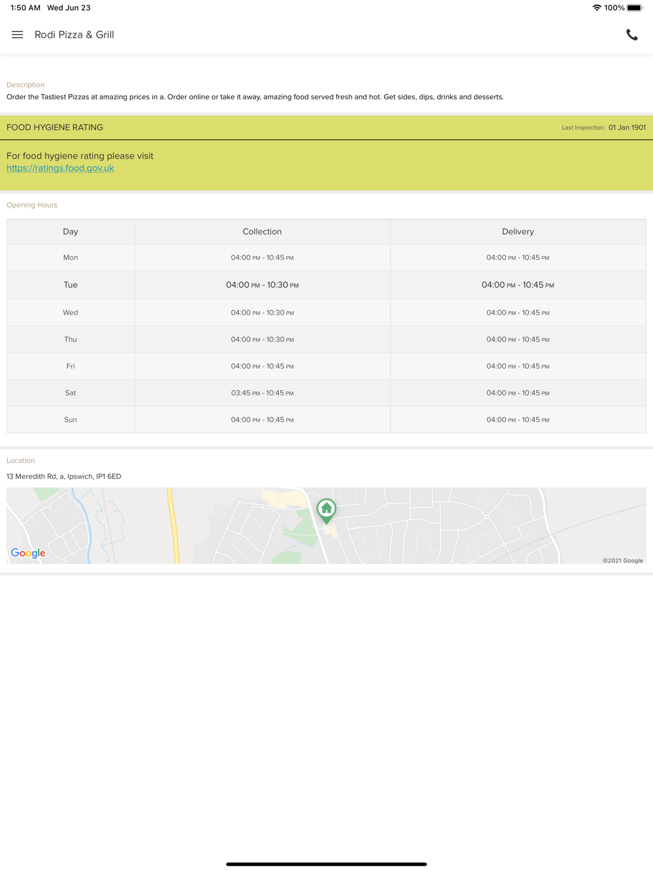
Task: Click the Google logo on the map
Action: click(x=28, y=553)
